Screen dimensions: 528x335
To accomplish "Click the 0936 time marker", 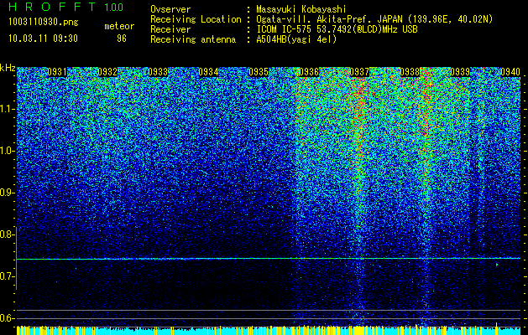I will tap(309, 72).
